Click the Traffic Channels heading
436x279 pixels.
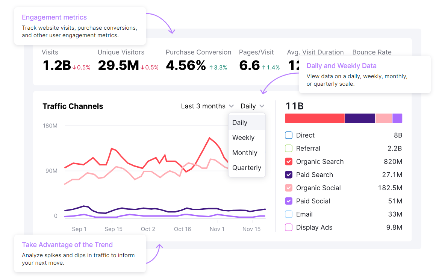click(x=73, y=106)
